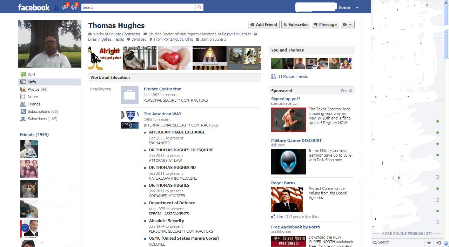The width and height of the screenshot is (449, 247).
Task: Click the mutual friends people icon
Action: (274, 76)
